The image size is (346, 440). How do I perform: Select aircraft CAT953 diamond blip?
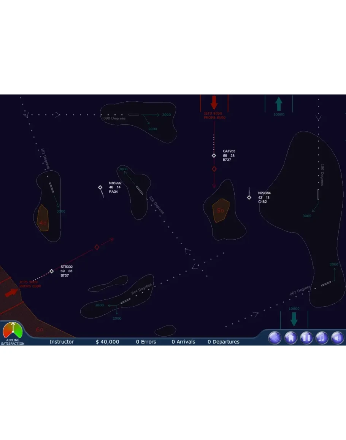pyautogui.click(x=214, y=155)
